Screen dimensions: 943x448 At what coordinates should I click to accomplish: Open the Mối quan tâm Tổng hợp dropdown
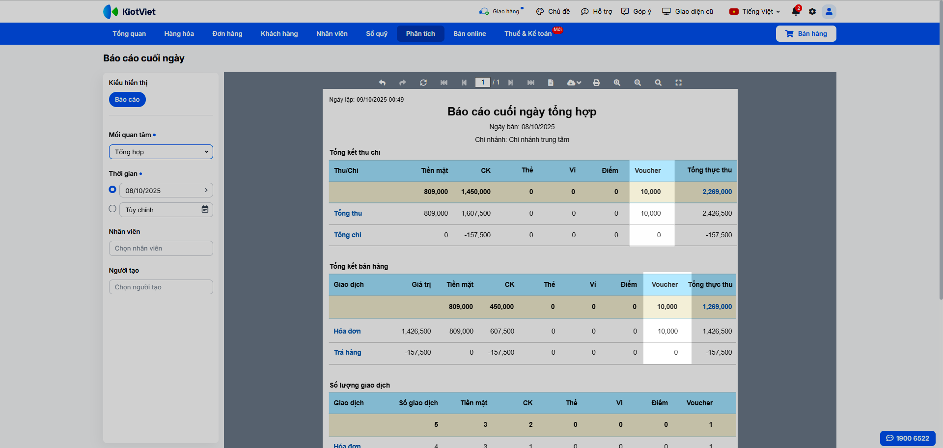[x=161, y=152]
